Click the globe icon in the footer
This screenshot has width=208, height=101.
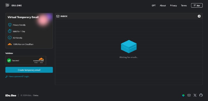[x=183, y=95]
